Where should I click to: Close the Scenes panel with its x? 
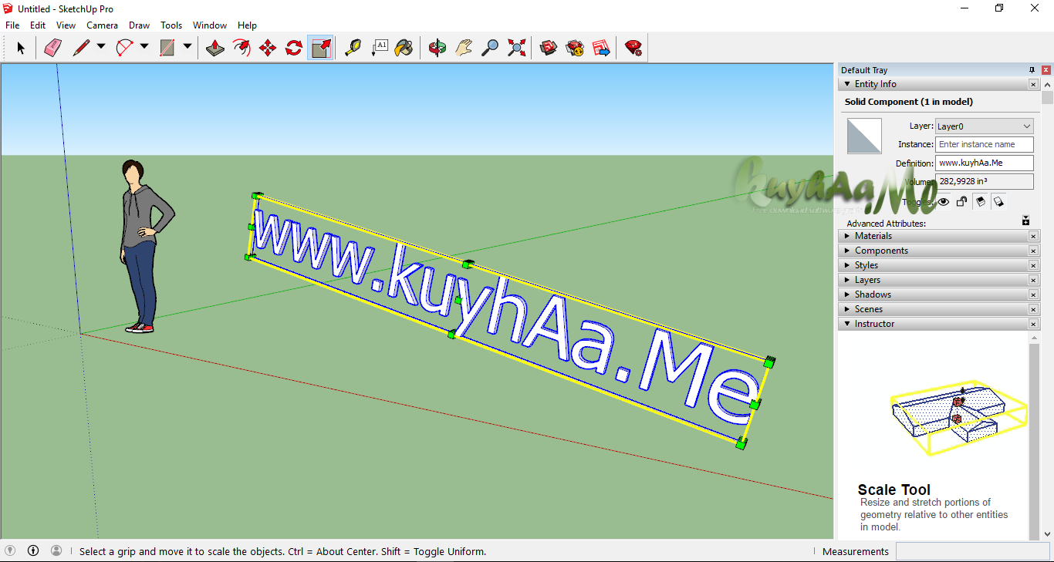pyautogui.click(x=1033, y=309)
